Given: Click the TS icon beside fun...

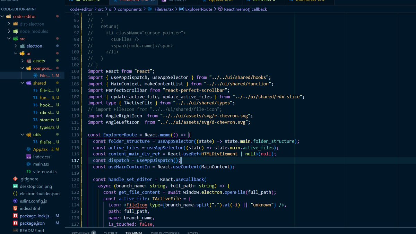Looking at the screenshot, I should (35, 98).
